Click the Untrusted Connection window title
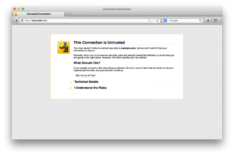This screenshot has height=156, width=234. (x=117, y=9)
